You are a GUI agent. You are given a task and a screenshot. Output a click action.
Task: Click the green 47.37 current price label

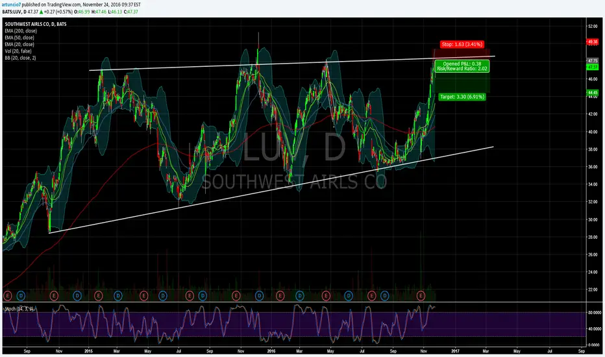[x=592, y=67]
